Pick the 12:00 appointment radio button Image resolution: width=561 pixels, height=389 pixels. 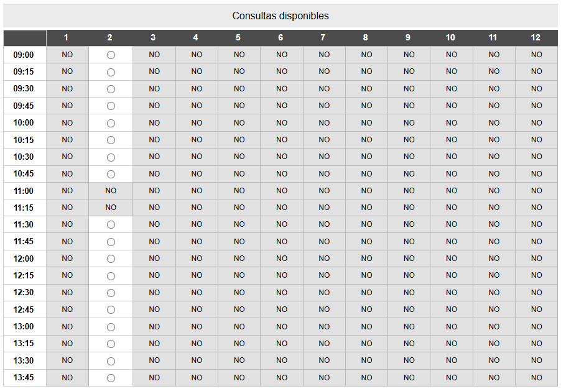(111, 259)
